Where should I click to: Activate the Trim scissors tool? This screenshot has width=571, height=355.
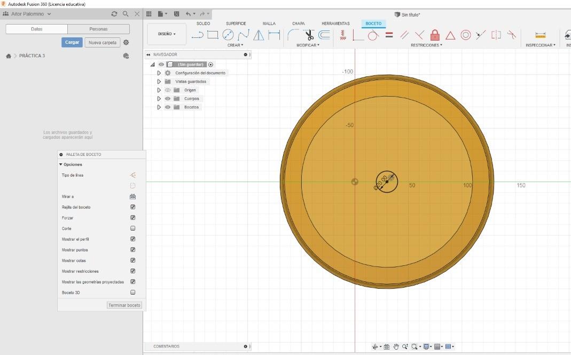(309, 35)
